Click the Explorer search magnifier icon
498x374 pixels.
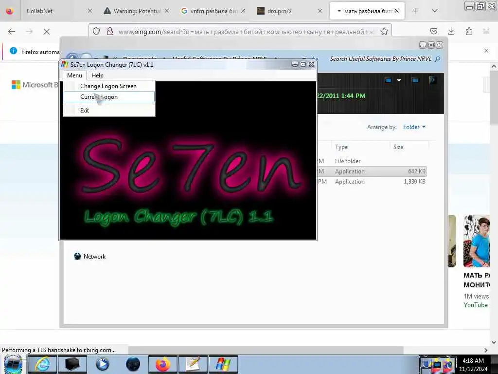point(438,59)
